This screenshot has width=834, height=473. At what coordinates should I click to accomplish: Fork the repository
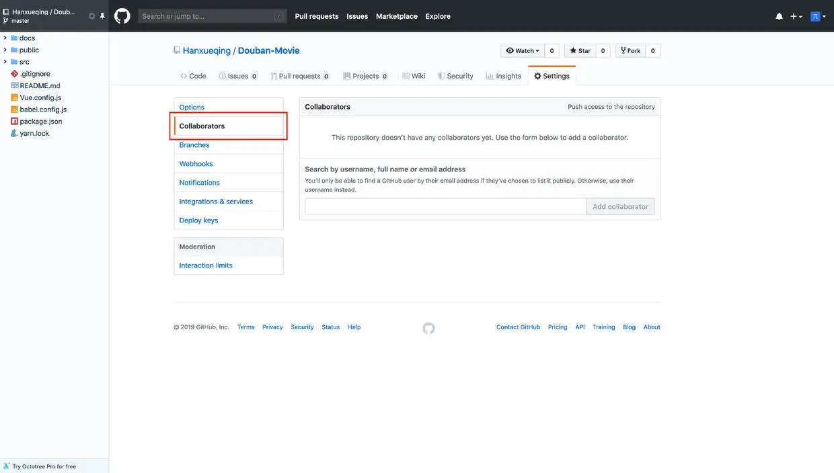pos(630,50)
